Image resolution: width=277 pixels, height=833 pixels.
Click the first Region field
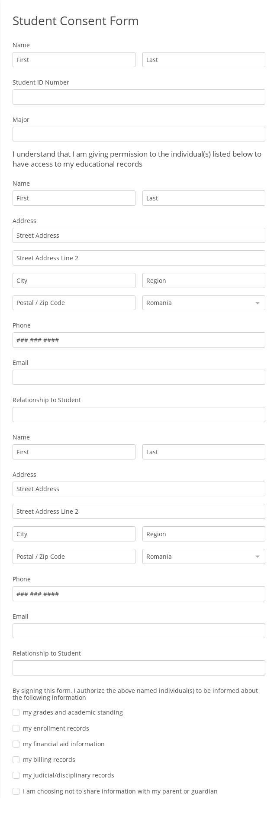[203, 280]
